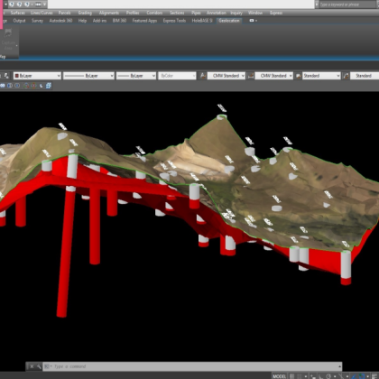Open the recent commands icon in command line
Image resolution: width=379 pixels, height=379 pixels.
click(x=48, y=366)
